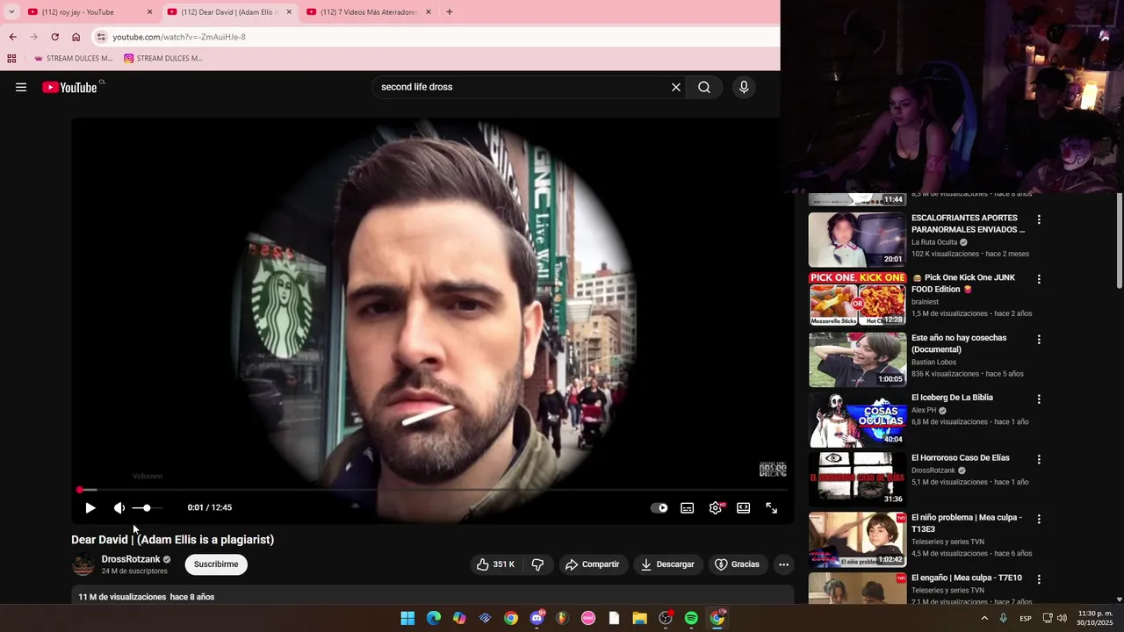Viewport: 1124px width, 632px height.
Task: Show hidden system tray icons
Action: tap(983, 618)
